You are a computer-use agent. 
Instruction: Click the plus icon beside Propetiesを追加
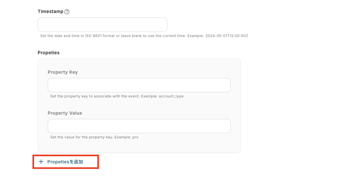pyautogui.click(x=41, y=162)
